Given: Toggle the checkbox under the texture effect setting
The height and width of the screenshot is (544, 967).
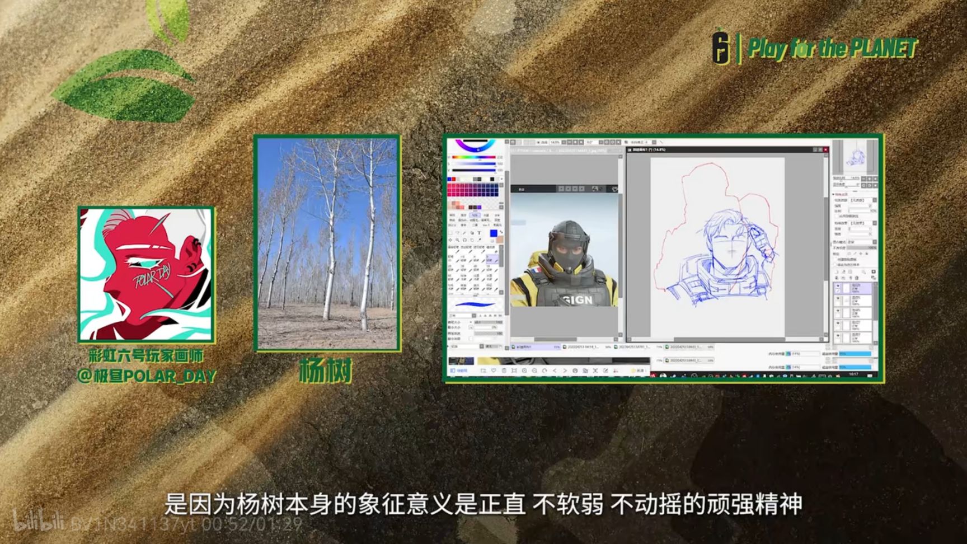Looking at the screenshot, I should pos(836,216).
